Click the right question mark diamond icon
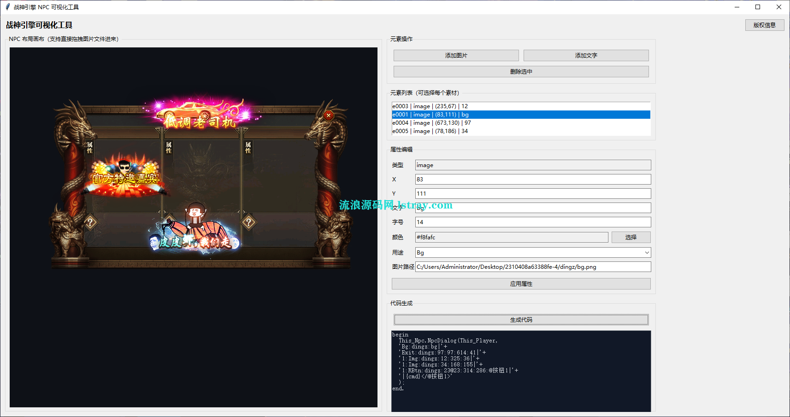The width and height of the screenshot is (790, 417). pyautogui.click(x=249, y=223)
